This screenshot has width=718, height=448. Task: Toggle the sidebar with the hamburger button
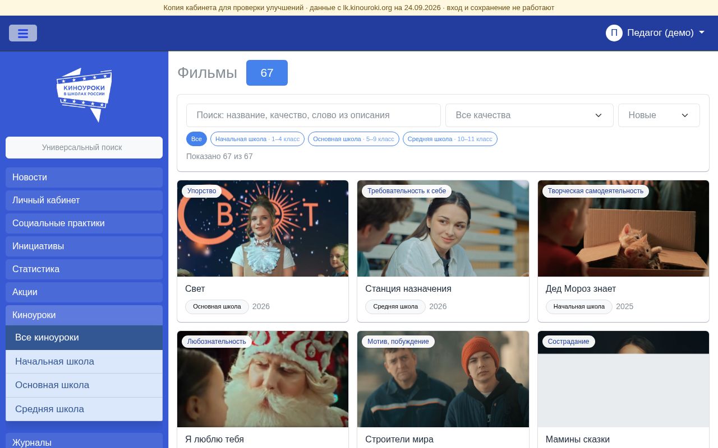23,33
